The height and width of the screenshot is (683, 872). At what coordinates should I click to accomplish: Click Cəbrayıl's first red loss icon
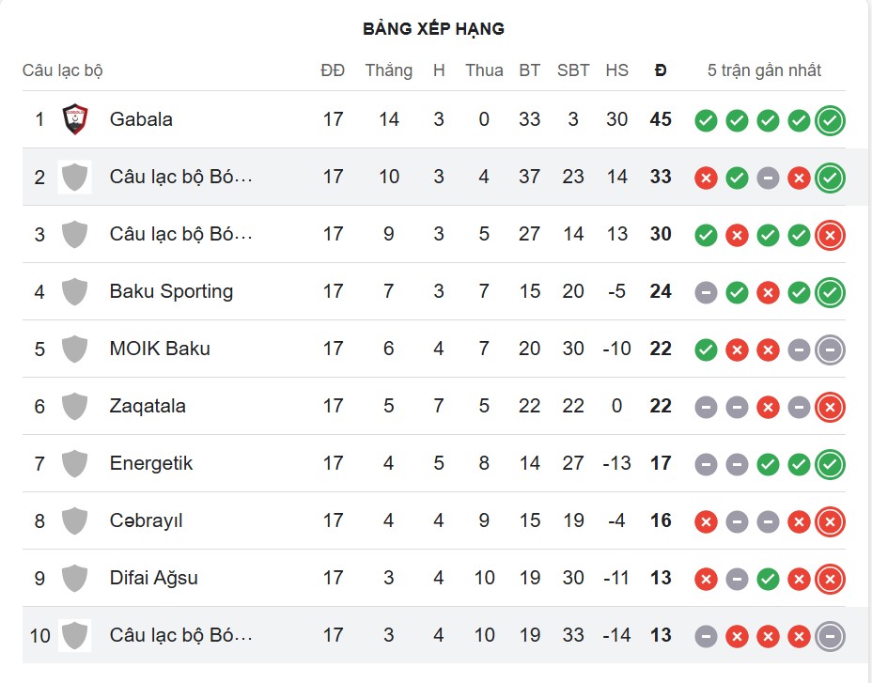point(706,521)
